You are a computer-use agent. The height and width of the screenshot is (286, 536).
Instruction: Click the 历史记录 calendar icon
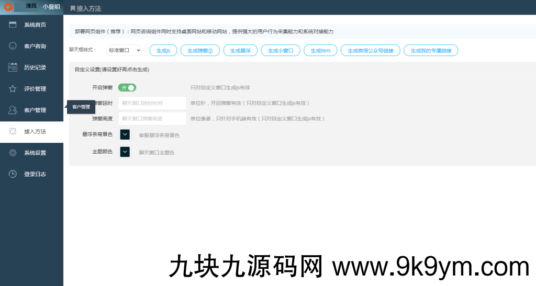[13, 67]
